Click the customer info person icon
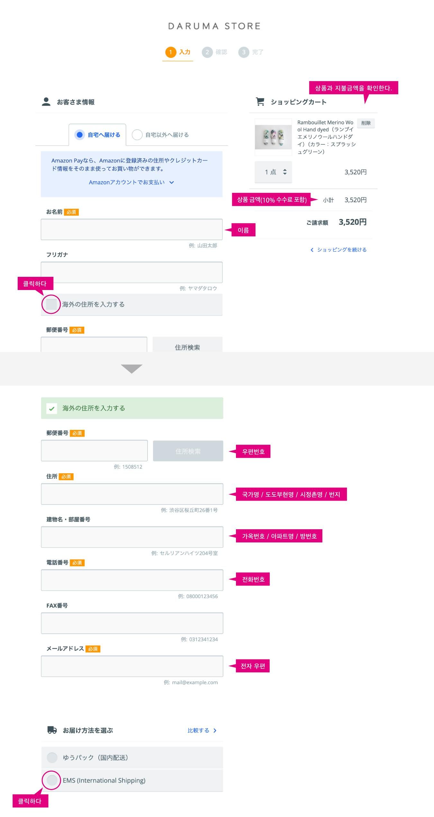 (x=46, y=102)
